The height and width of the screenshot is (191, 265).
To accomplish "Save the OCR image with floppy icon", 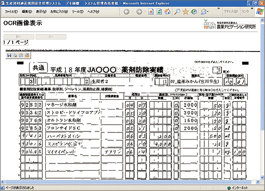I will pyautogui.click(x=9, y=55).
